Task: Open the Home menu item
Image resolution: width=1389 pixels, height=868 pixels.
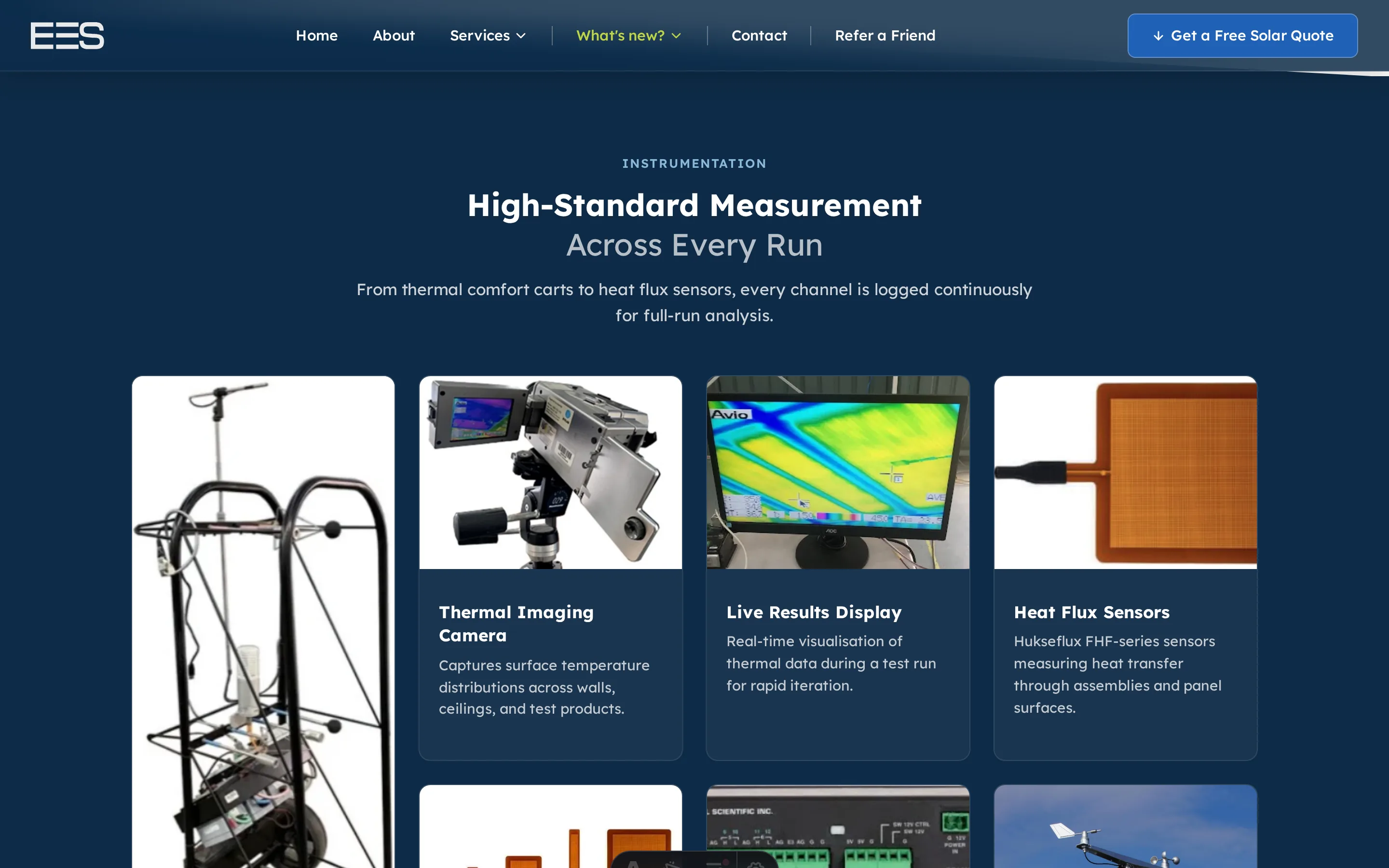Action: click(x=316, y=36)
